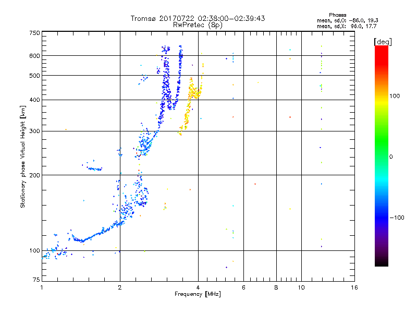
Task: Click the y-axis tick label '300'
Action: [x=34, y=131]
